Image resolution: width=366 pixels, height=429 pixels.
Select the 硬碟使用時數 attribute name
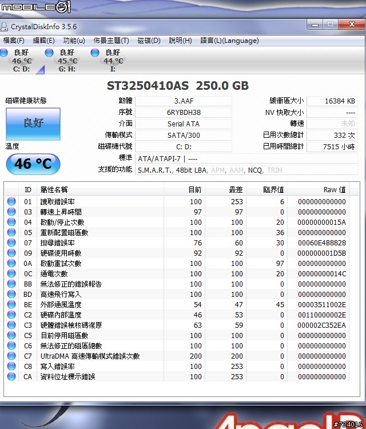(61, 253)
